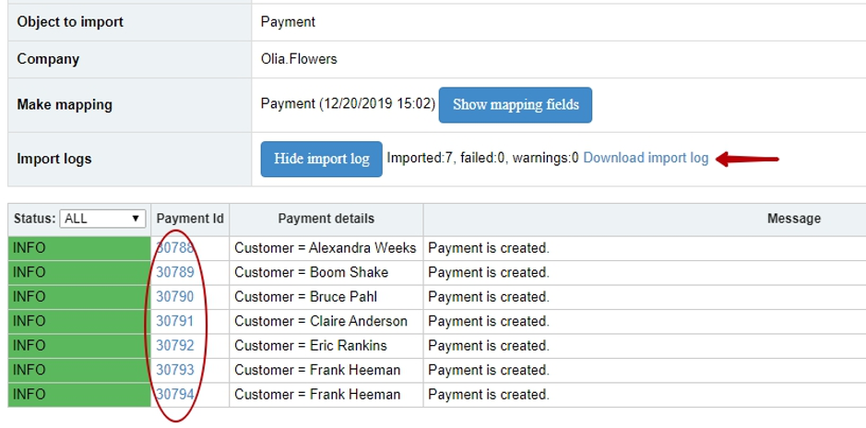Click the Olia.Flowers company value
866x428 pixels.
299,59
